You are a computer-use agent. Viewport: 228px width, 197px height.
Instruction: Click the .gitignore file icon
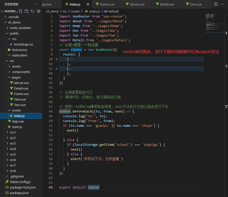pyautogui.click(x=7, y=176)
